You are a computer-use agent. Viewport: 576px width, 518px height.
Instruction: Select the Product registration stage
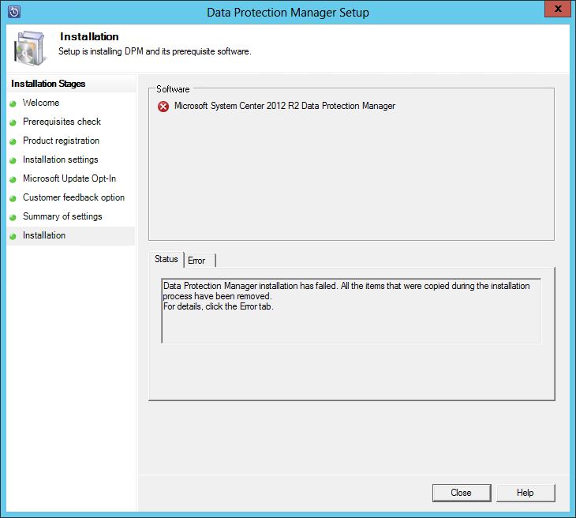pyautogui.click(x=61, y=141)
